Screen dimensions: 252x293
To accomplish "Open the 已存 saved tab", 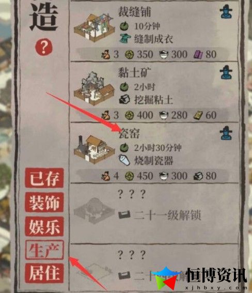I will coord(44,178).
